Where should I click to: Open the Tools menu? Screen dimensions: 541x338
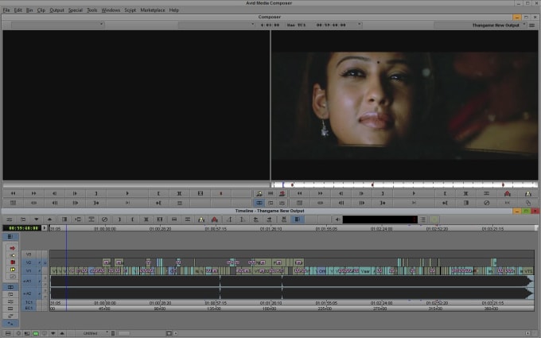(91, 10)
